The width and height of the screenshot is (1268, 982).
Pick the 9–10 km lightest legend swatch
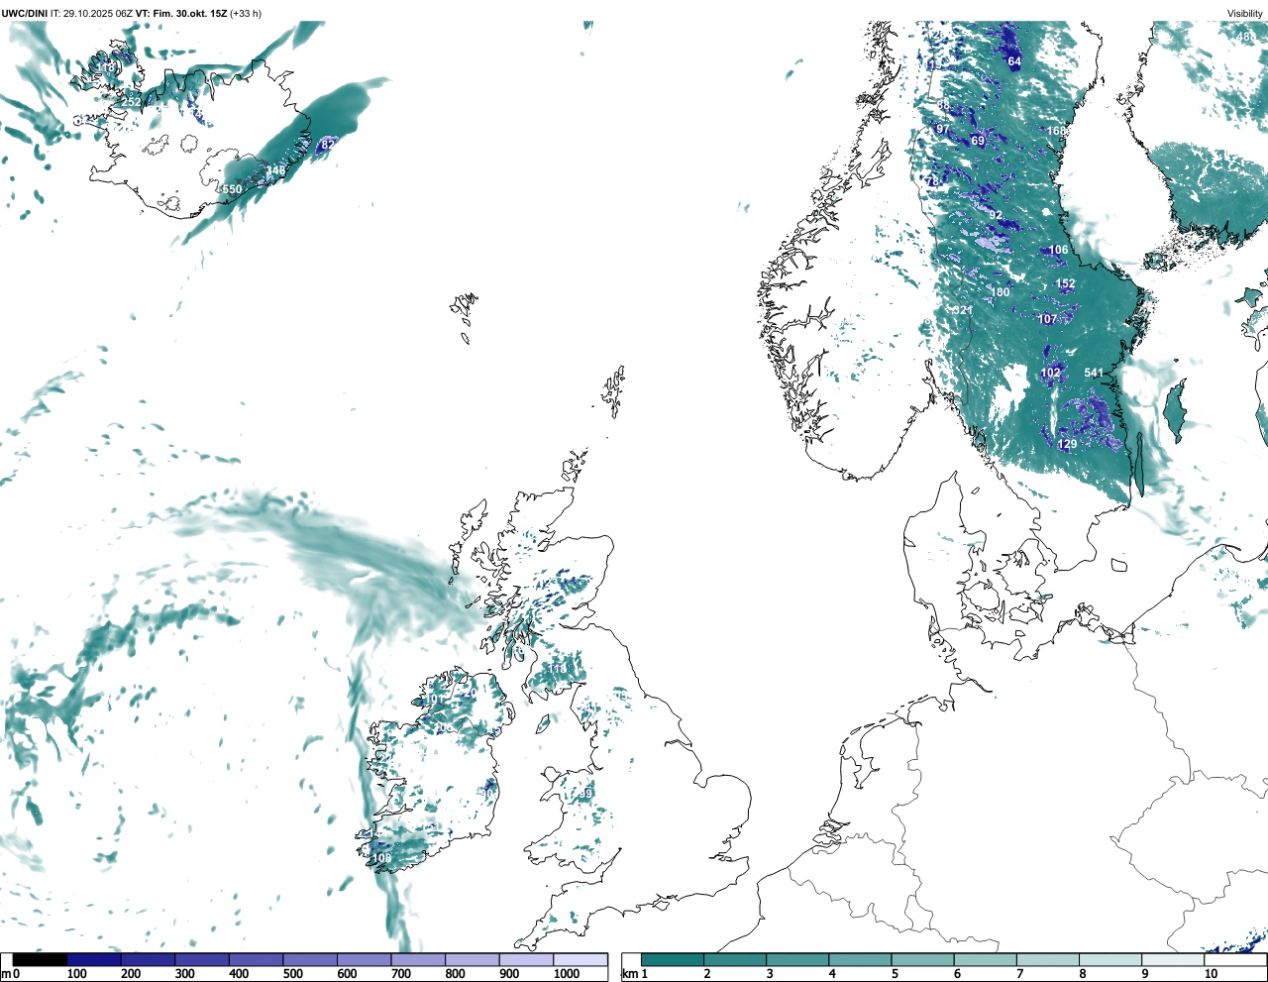point(1172,959)
